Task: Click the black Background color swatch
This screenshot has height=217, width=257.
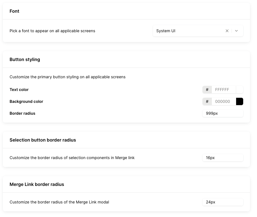Action: tap(240, 101)
